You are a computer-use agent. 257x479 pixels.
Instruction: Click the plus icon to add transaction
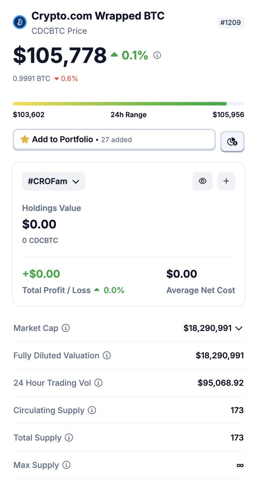tap(226, 181)
